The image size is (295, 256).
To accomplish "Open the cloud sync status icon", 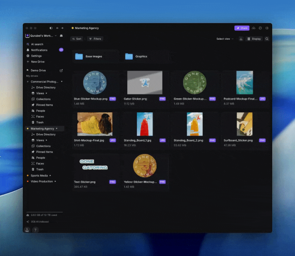I will 254,28.
